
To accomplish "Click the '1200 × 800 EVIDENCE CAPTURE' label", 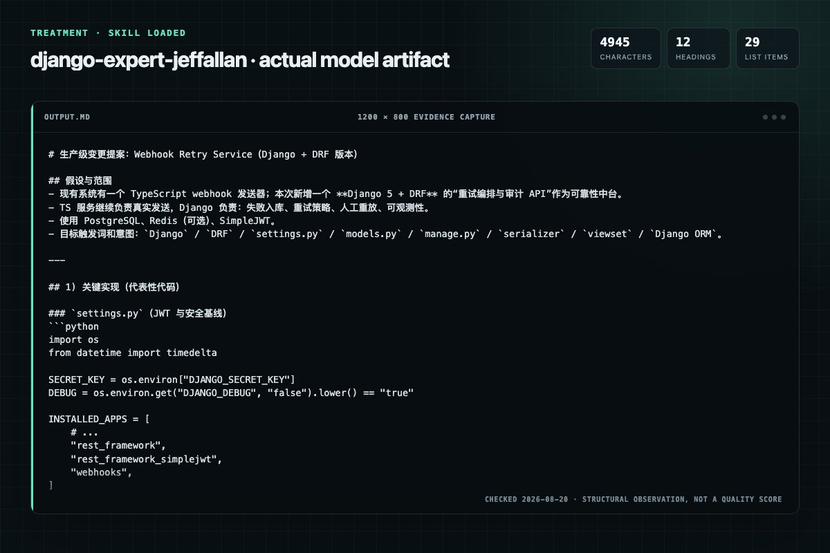I will [x=426, y=118].
